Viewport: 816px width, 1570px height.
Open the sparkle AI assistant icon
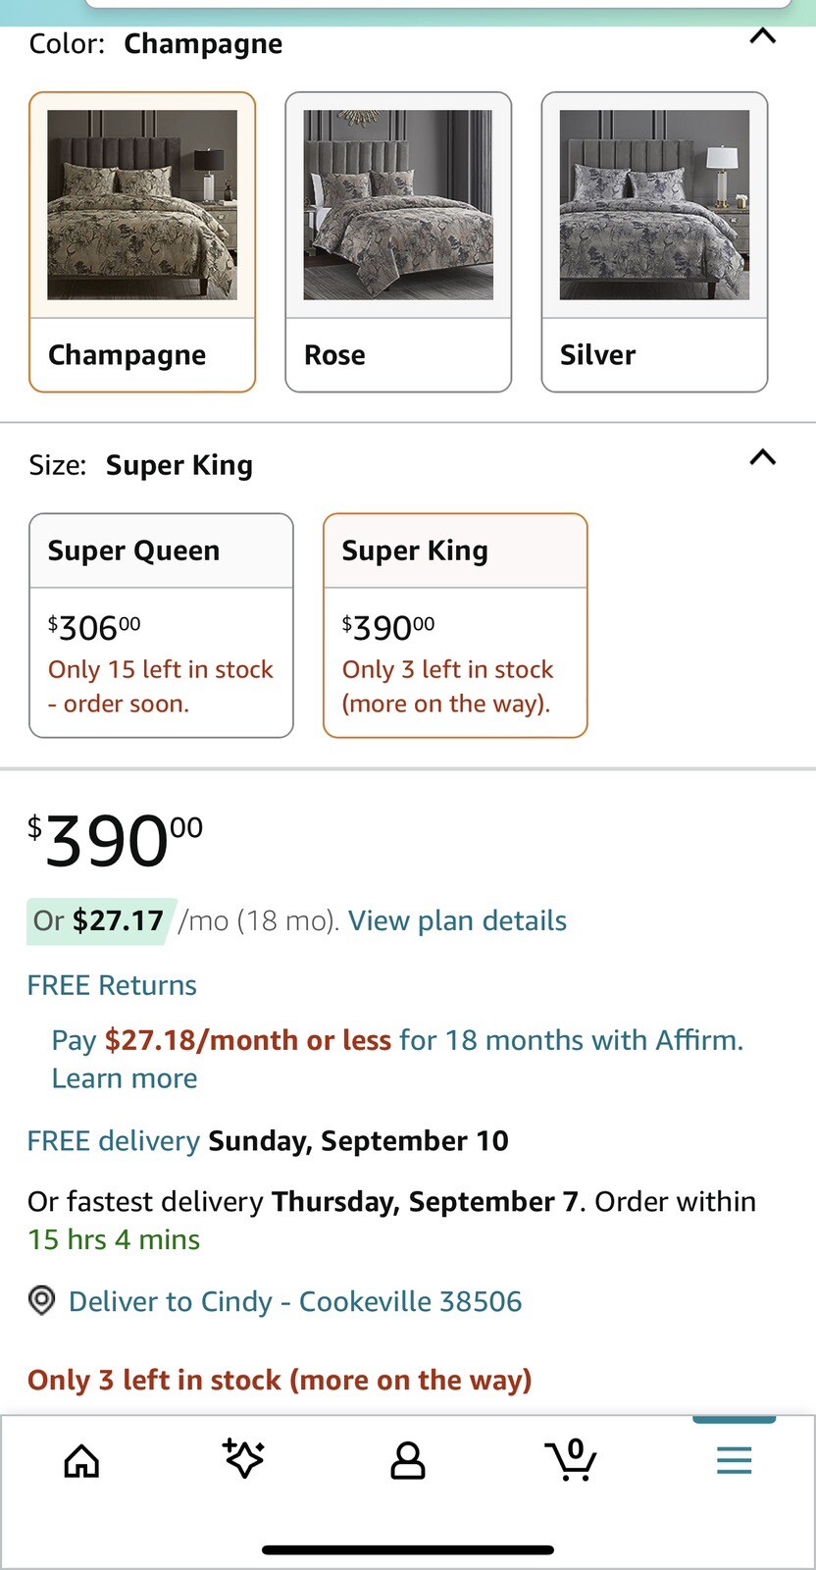[244, 1458]
